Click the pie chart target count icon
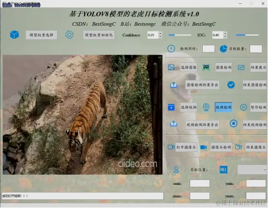The width and height of the screenshot is (268, 208). (223, 49)
